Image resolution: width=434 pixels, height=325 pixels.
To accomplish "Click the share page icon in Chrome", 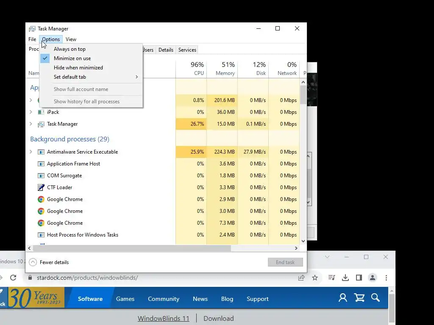I will pos(301,278).
